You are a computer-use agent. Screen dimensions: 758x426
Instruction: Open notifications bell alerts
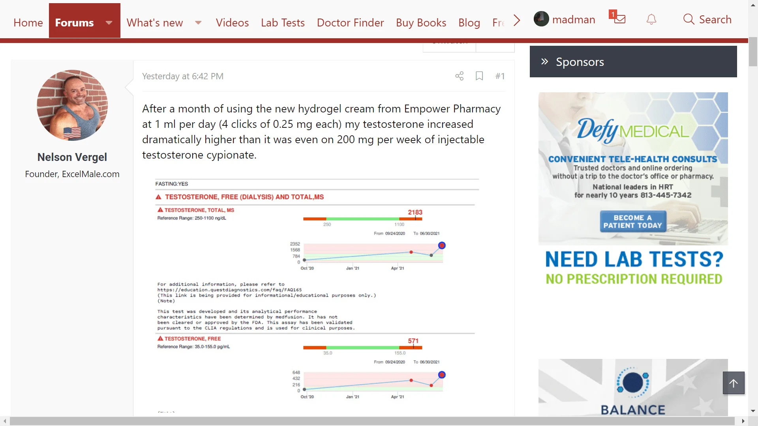pyautogui.click(x=651, y=19)
